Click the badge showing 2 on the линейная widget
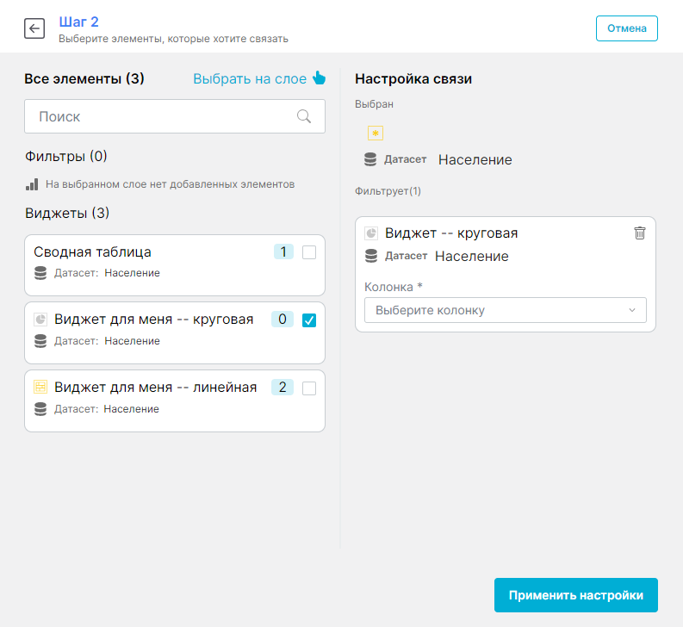 (x=283, y=388)
